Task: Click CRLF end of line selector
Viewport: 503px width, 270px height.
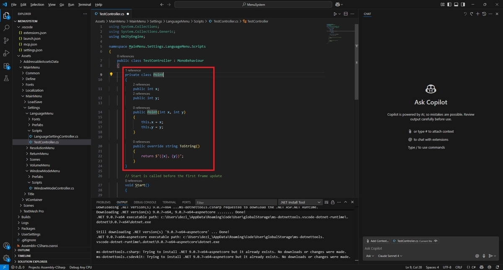Action: (x=459, y=267)
